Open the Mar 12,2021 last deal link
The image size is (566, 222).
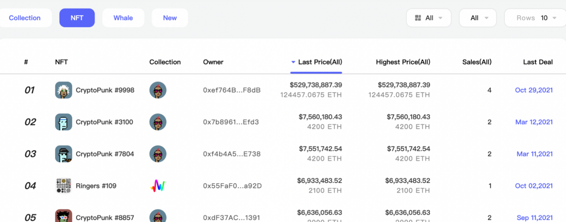point(534,122)
